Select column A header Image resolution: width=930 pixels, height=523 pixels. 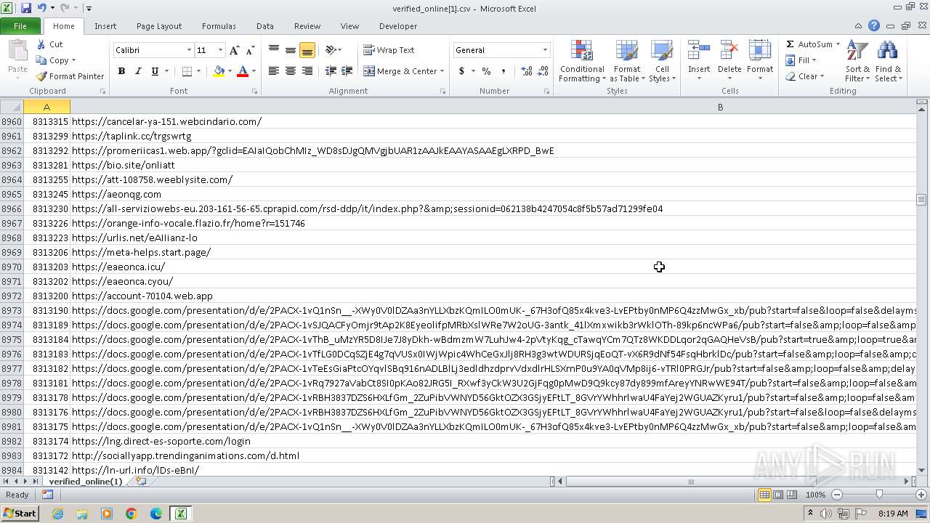tap(46, 107)
